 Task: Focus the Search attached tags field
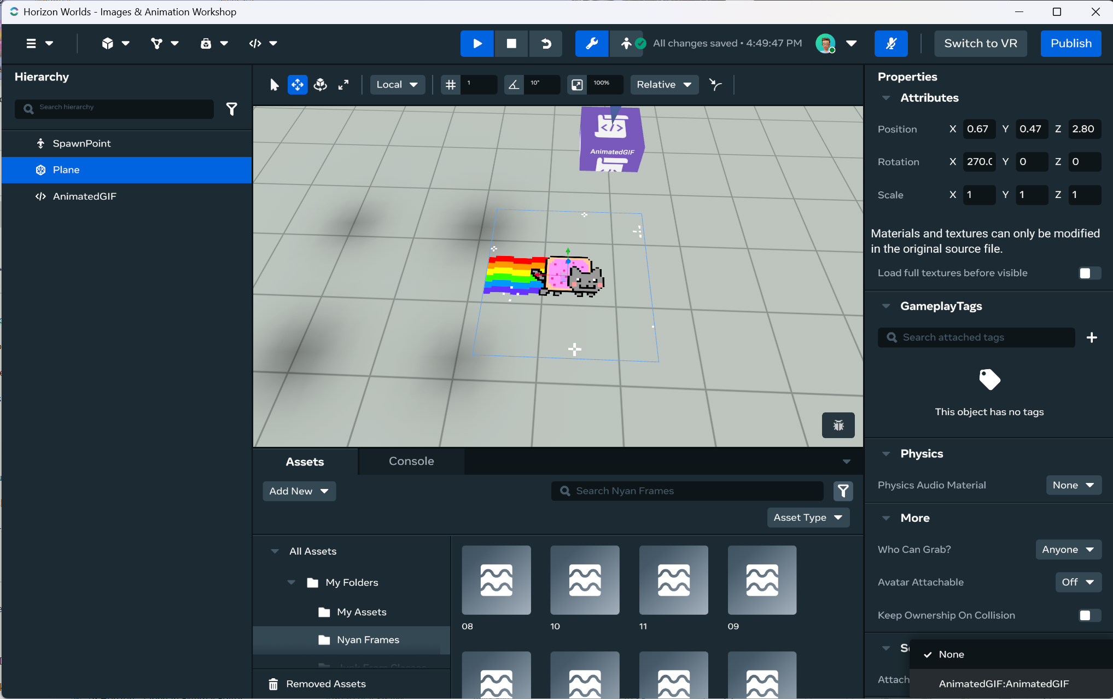pos(976,337)
